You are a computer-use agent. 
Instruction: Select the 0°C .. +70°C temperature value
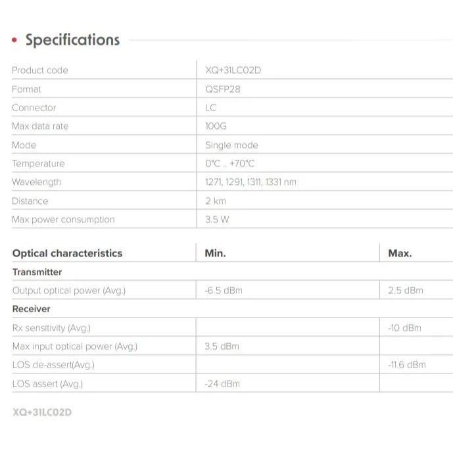point(229,164)
